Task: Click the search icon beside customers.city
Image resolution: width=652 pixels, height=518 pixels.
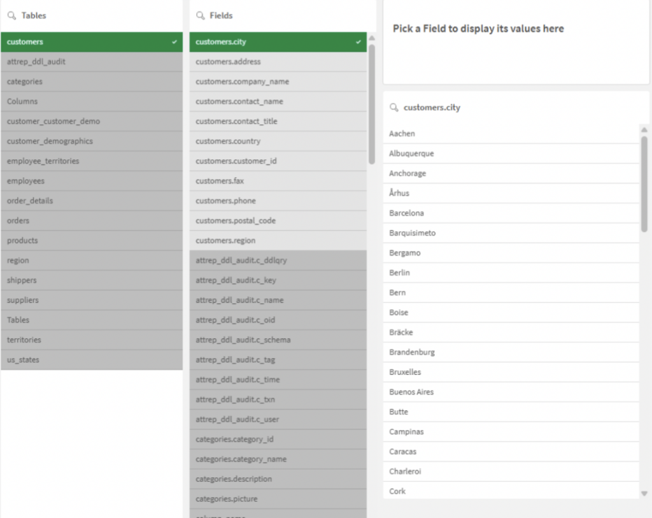Action: pyautogui.click(x=394, y=108)
